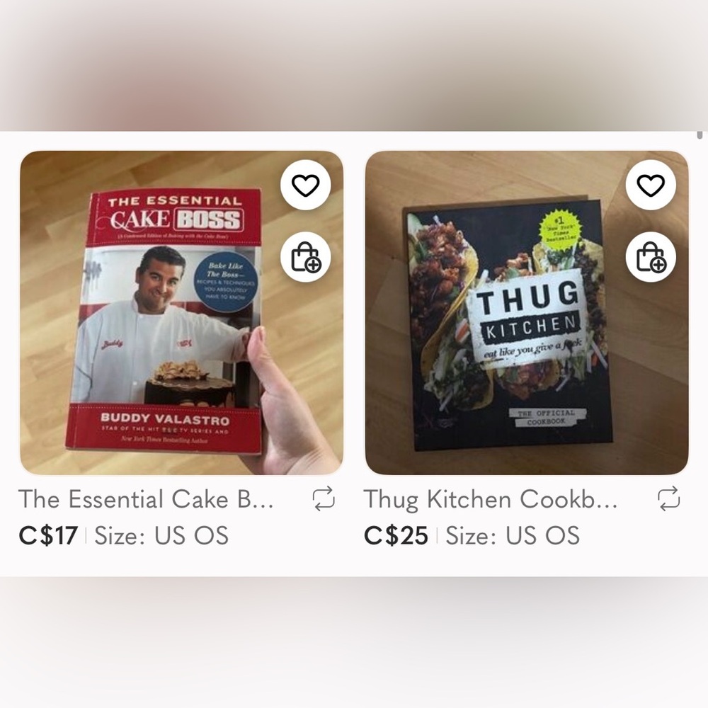
Task: Add Thug Kitchen book to bundle
Action: click(651, 257)
